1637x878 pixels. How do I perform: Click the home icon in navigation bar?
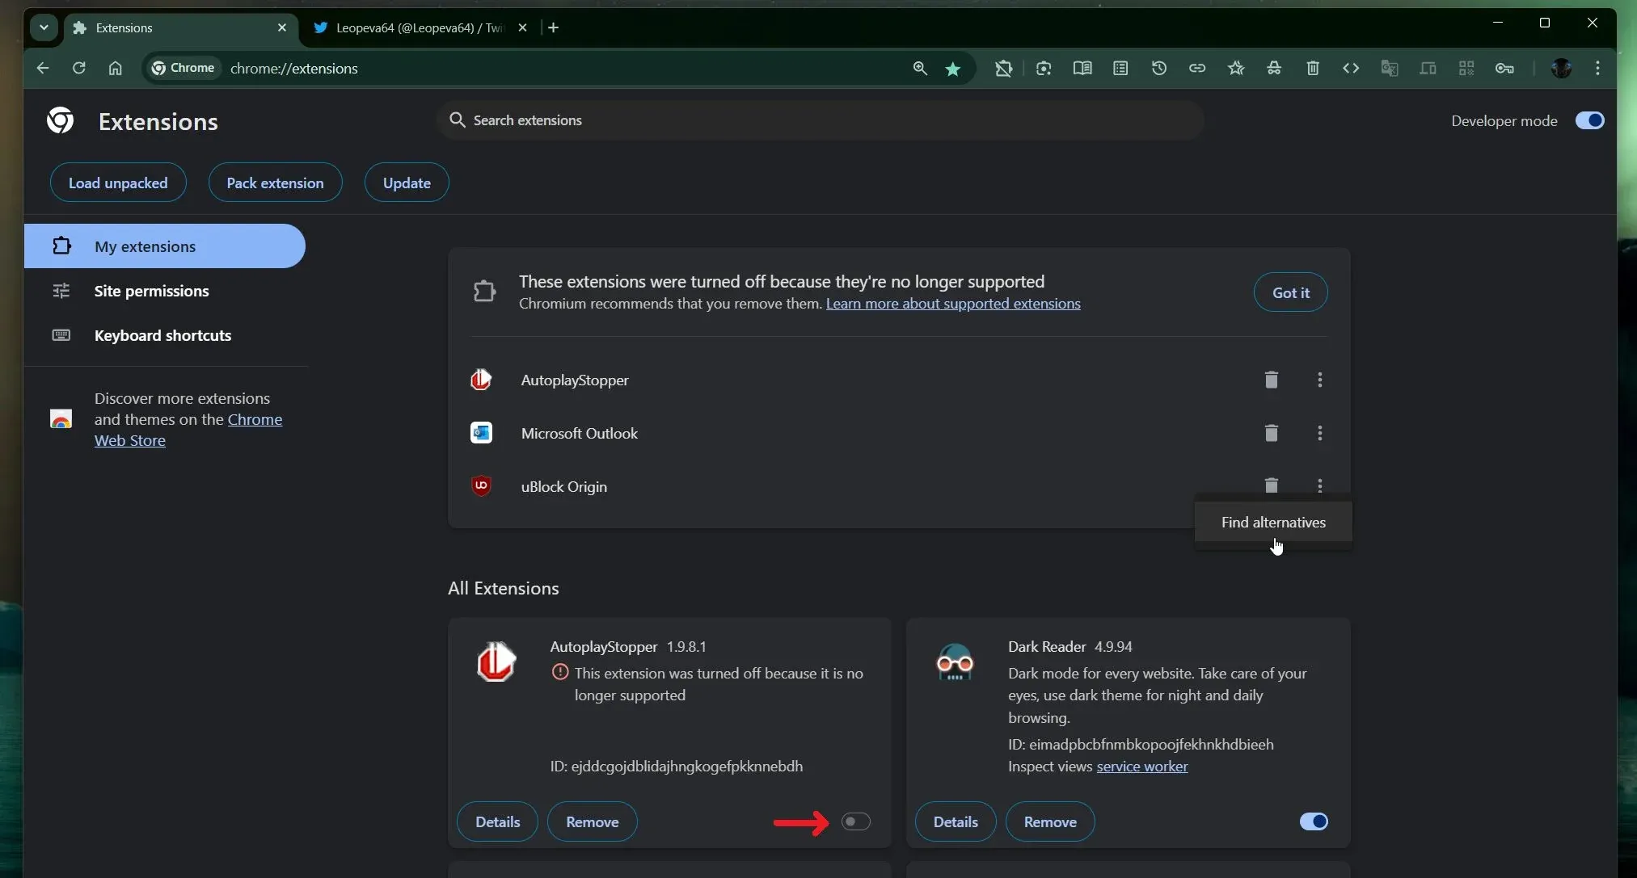coord(116,69)
